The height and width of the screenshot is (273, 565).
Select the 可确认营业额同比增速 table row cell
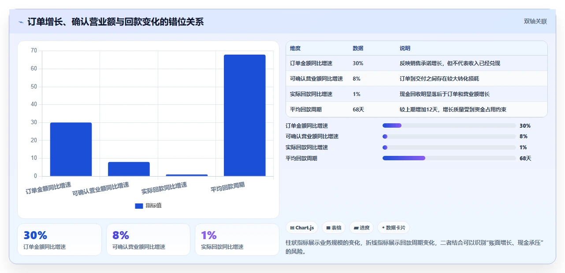click(316, 79)
